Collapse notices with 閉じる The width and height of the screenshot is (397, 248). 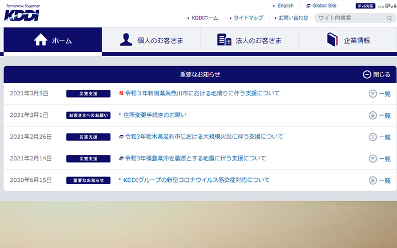pyautogui.click(x=377, y=74)
